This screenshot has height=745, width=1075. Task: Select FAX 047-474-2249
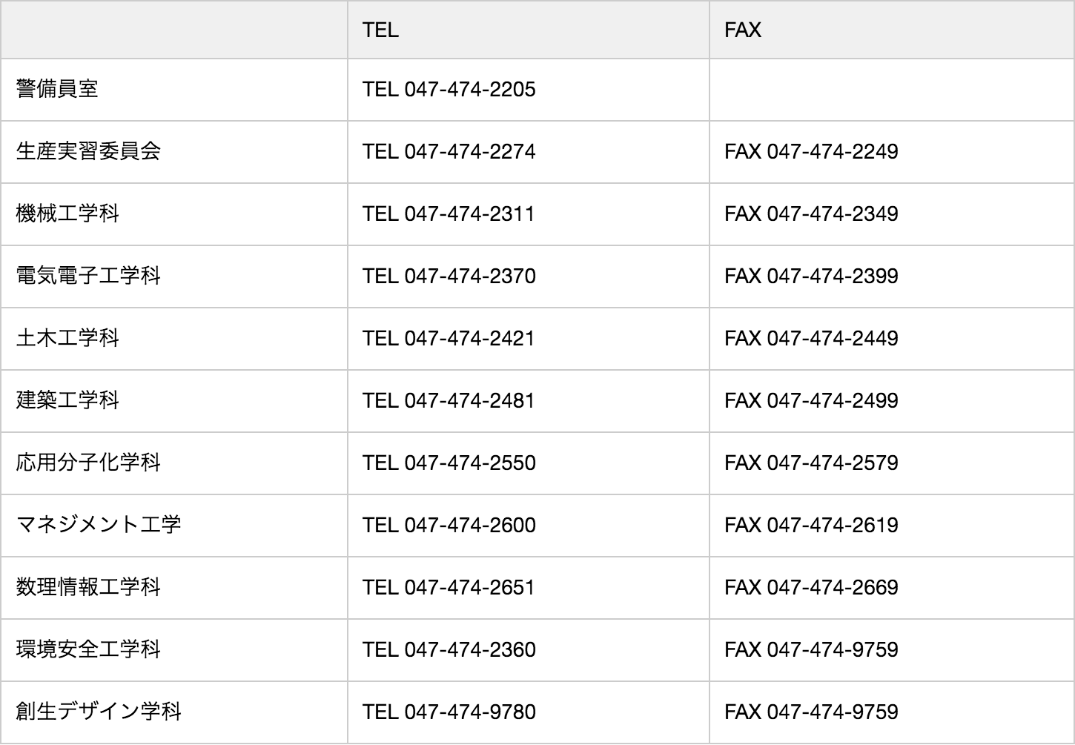coord(811,152)
